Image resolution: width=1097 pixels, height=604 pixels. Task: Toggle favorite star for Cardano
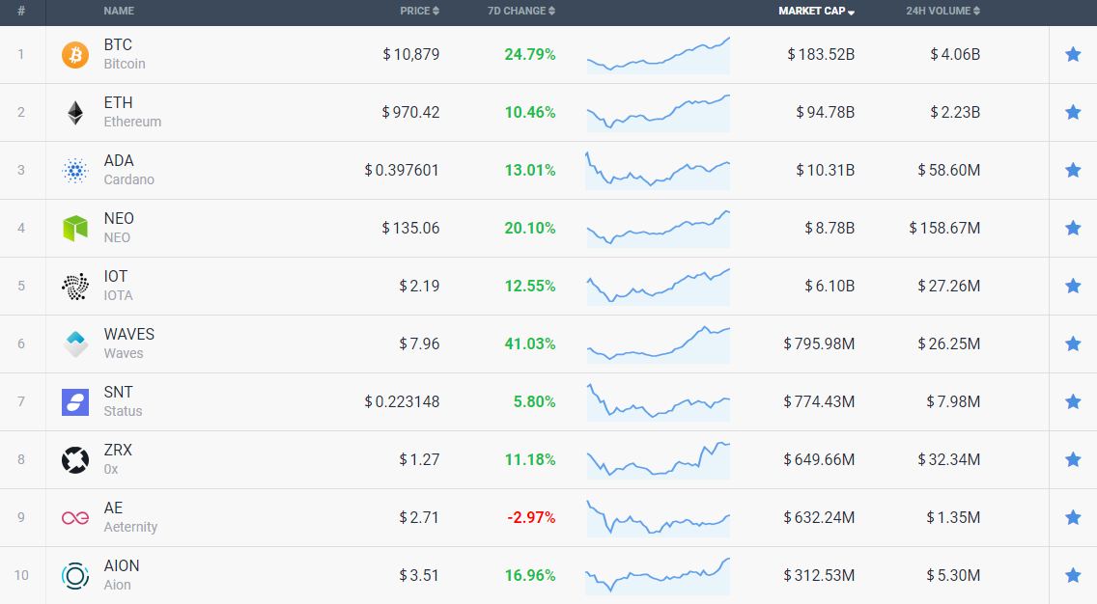click(x=1073, y=171)
